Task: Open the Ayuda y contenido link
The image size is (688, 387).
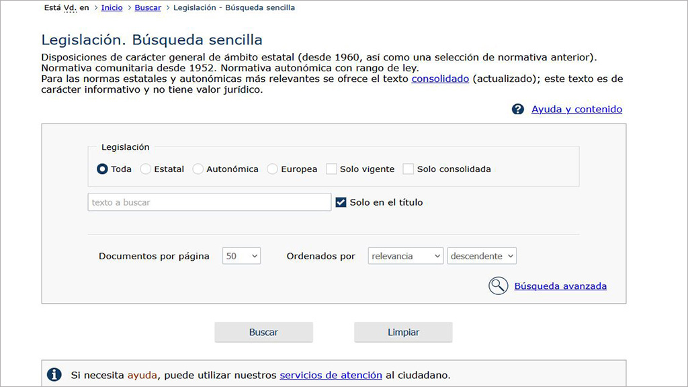Action: coord(576,110)
